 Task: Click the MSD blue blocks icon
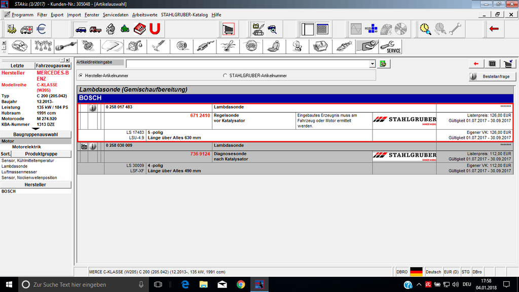[371, 29]
